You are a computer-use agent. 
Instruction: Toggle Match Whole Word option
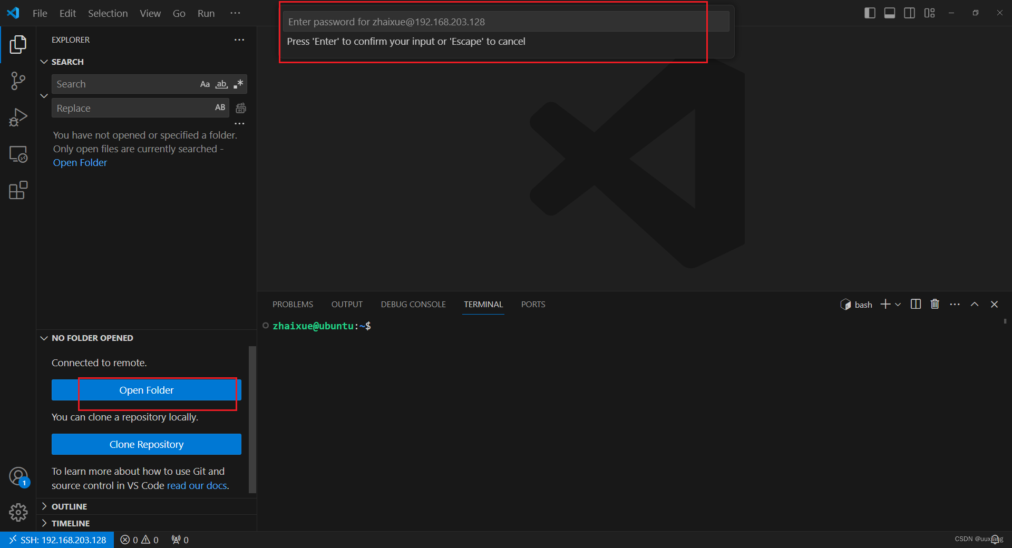tap(221, 84)
